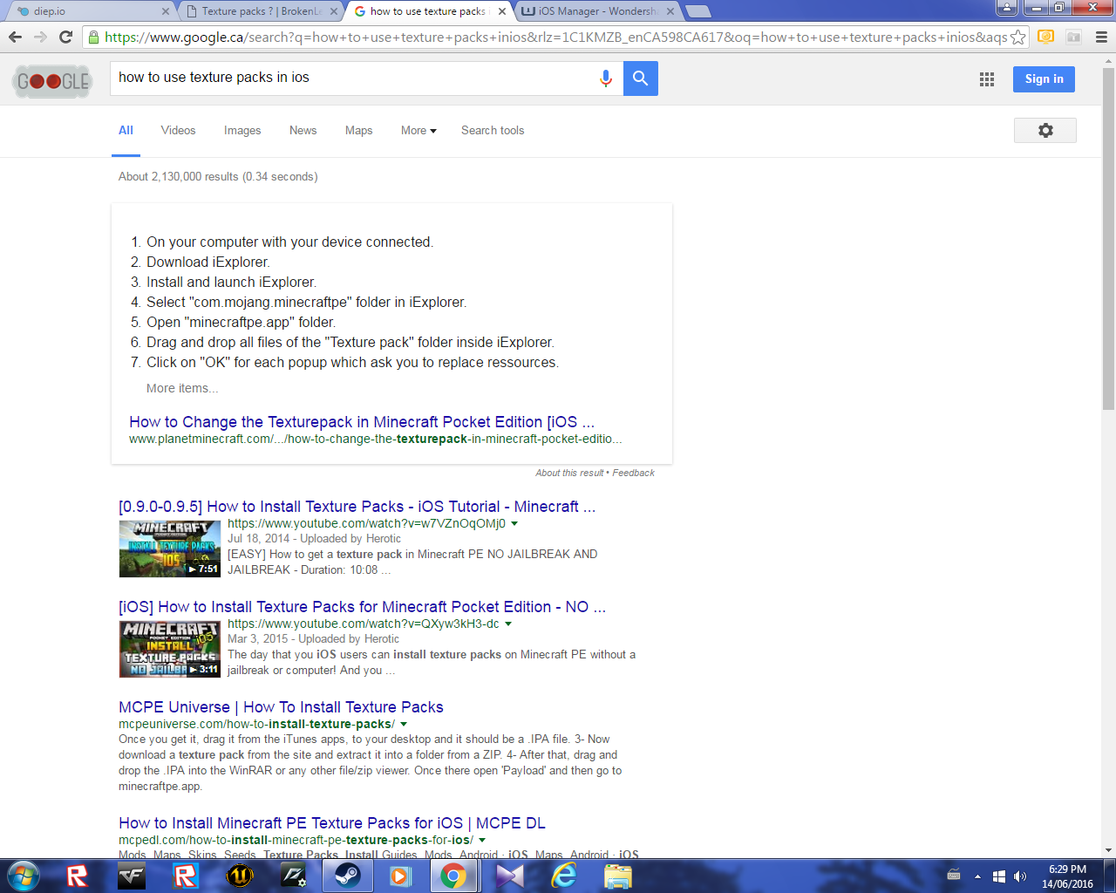Open the Chrome hamburger menu
Viewport: 1116px width, 893px height.
1101,37
